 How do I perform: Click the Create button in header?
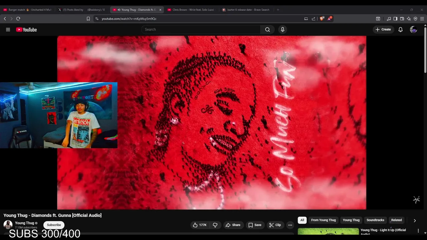383,29
